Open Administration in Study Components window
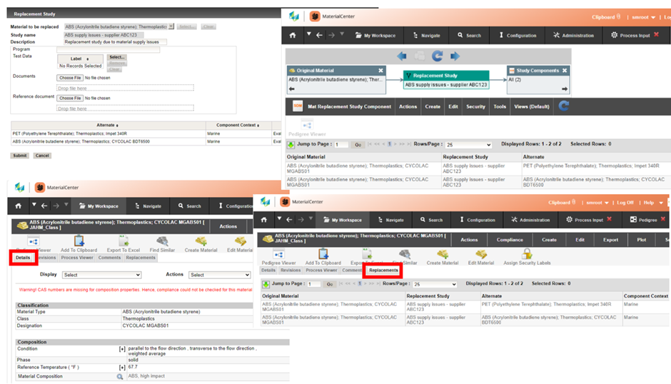This screenshot has height=384, width=671. pyautogui.click(x=573, y=36)
